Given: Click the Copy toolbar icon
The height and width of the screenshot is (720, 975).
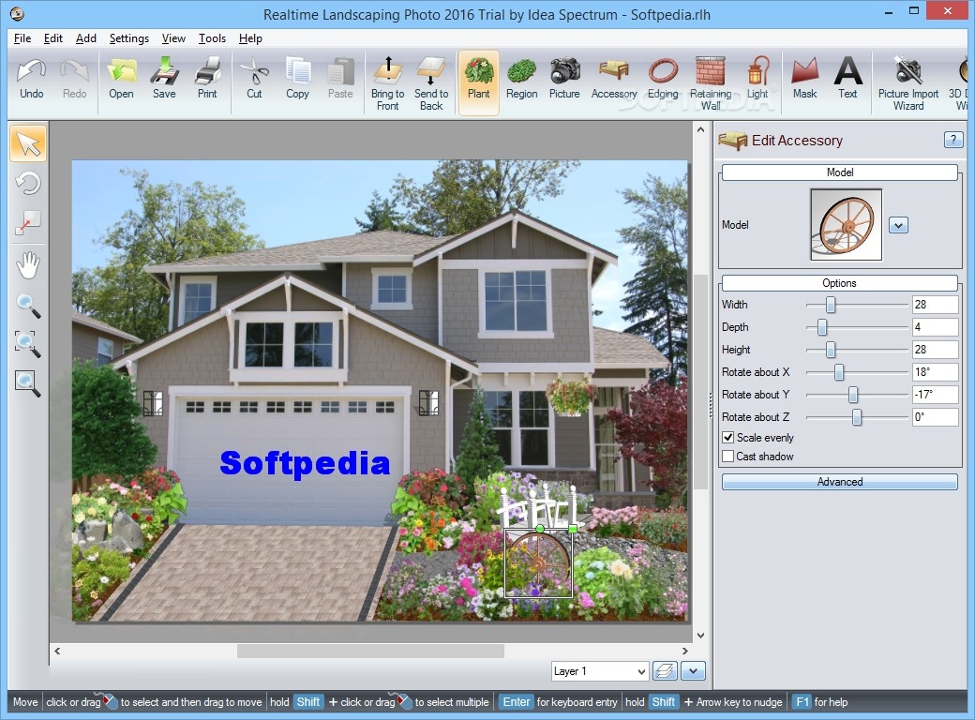Looking at the screenshot, I should point(297,80).
